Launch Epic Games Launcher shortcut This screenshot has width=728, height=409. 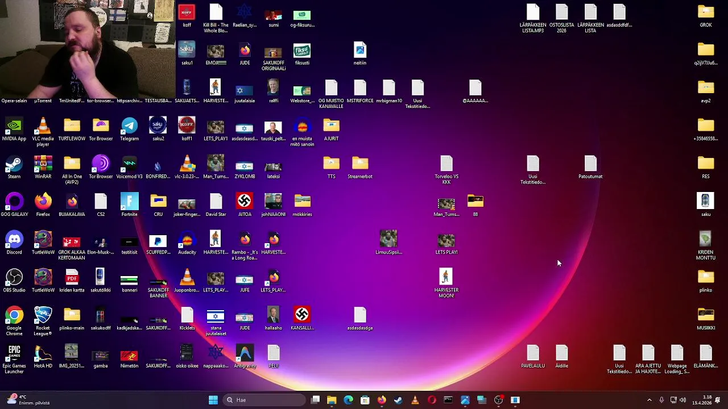14,359
